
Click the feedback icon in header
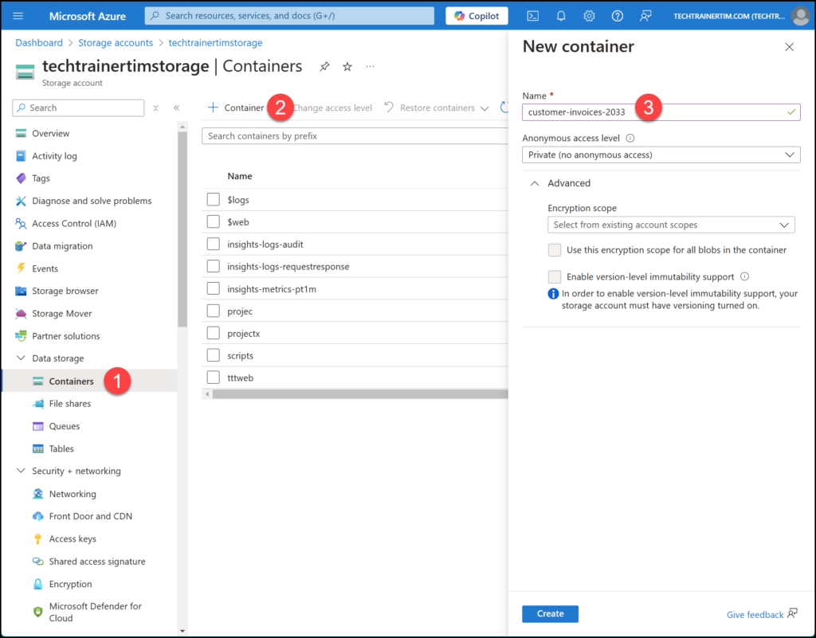click(x=645, y=16)
